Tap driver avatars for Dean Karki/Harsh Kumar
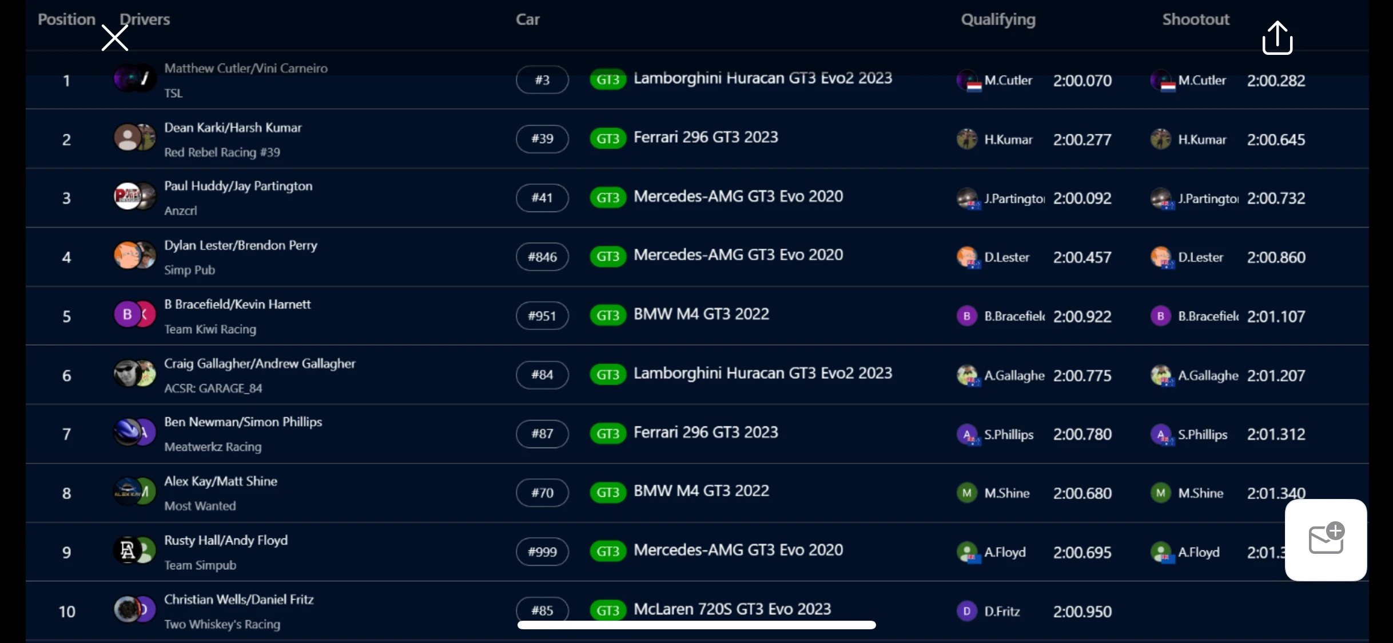The height and width of the screenshot is (643, 1393). pyautogui.click(x=135, y=138)
